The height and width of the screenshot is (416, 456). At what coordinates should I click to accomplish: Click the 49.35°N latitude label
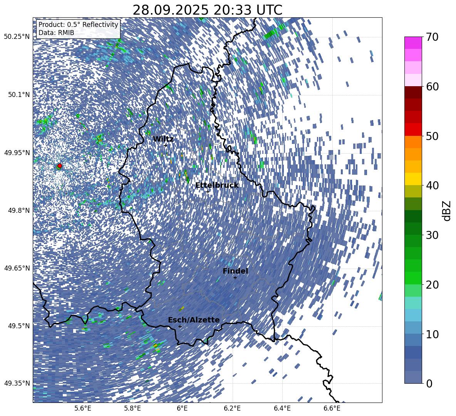point(17,383)
